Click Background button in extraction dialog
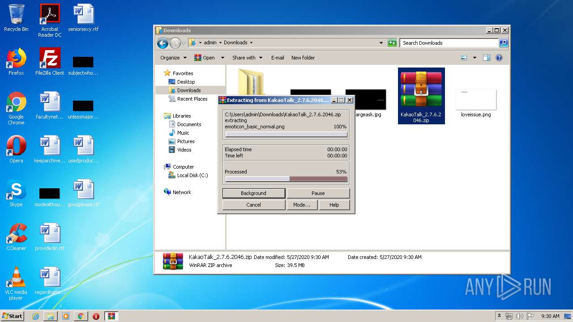Image resolution: width=573 pixels, height=322 pixels. (x=254, y=193)
